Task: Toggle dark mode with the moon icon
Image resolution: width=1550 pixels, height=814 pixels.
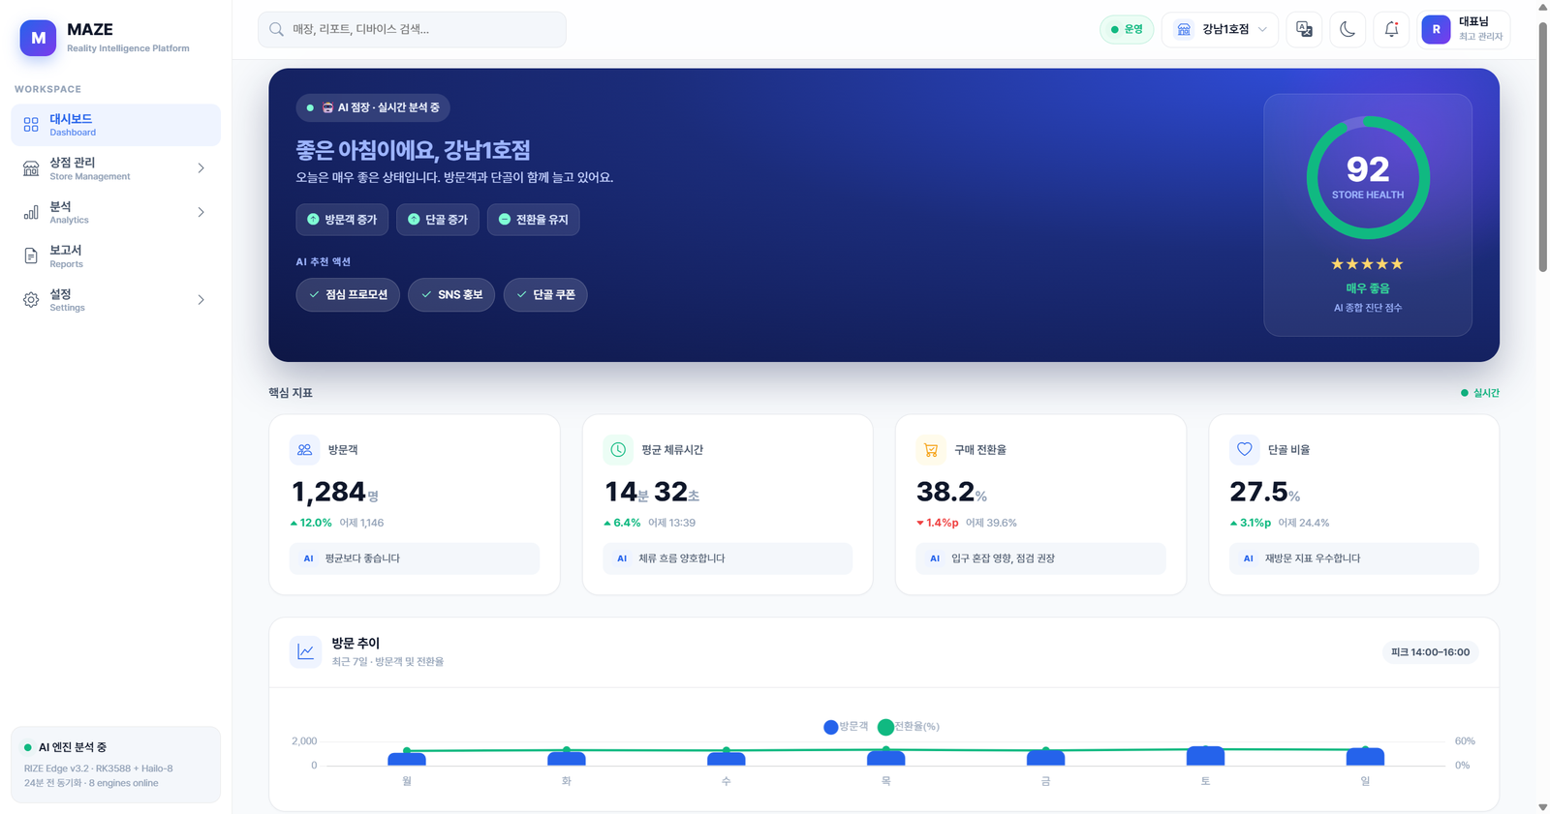Action: [1348, 29]
